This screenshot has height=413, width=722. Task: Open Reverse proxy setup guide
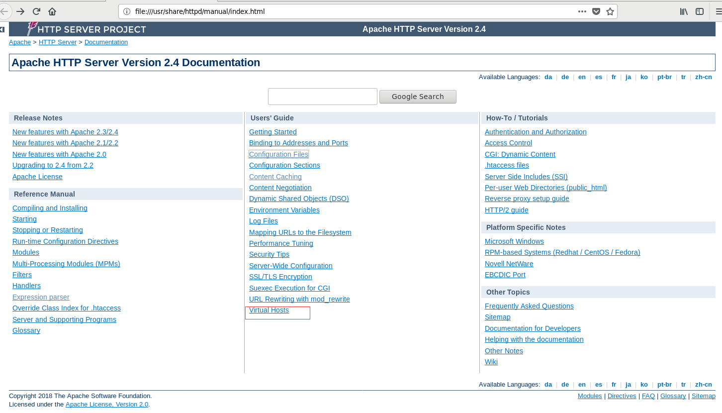(x=527, y=199)
